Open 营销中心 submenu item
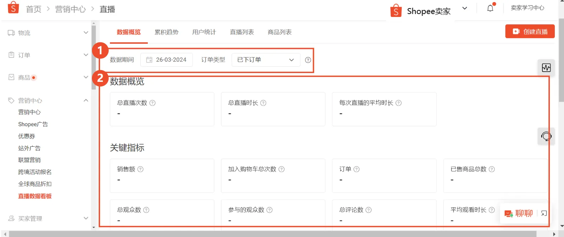Screen dimensions: 564x237 point(29,112)
